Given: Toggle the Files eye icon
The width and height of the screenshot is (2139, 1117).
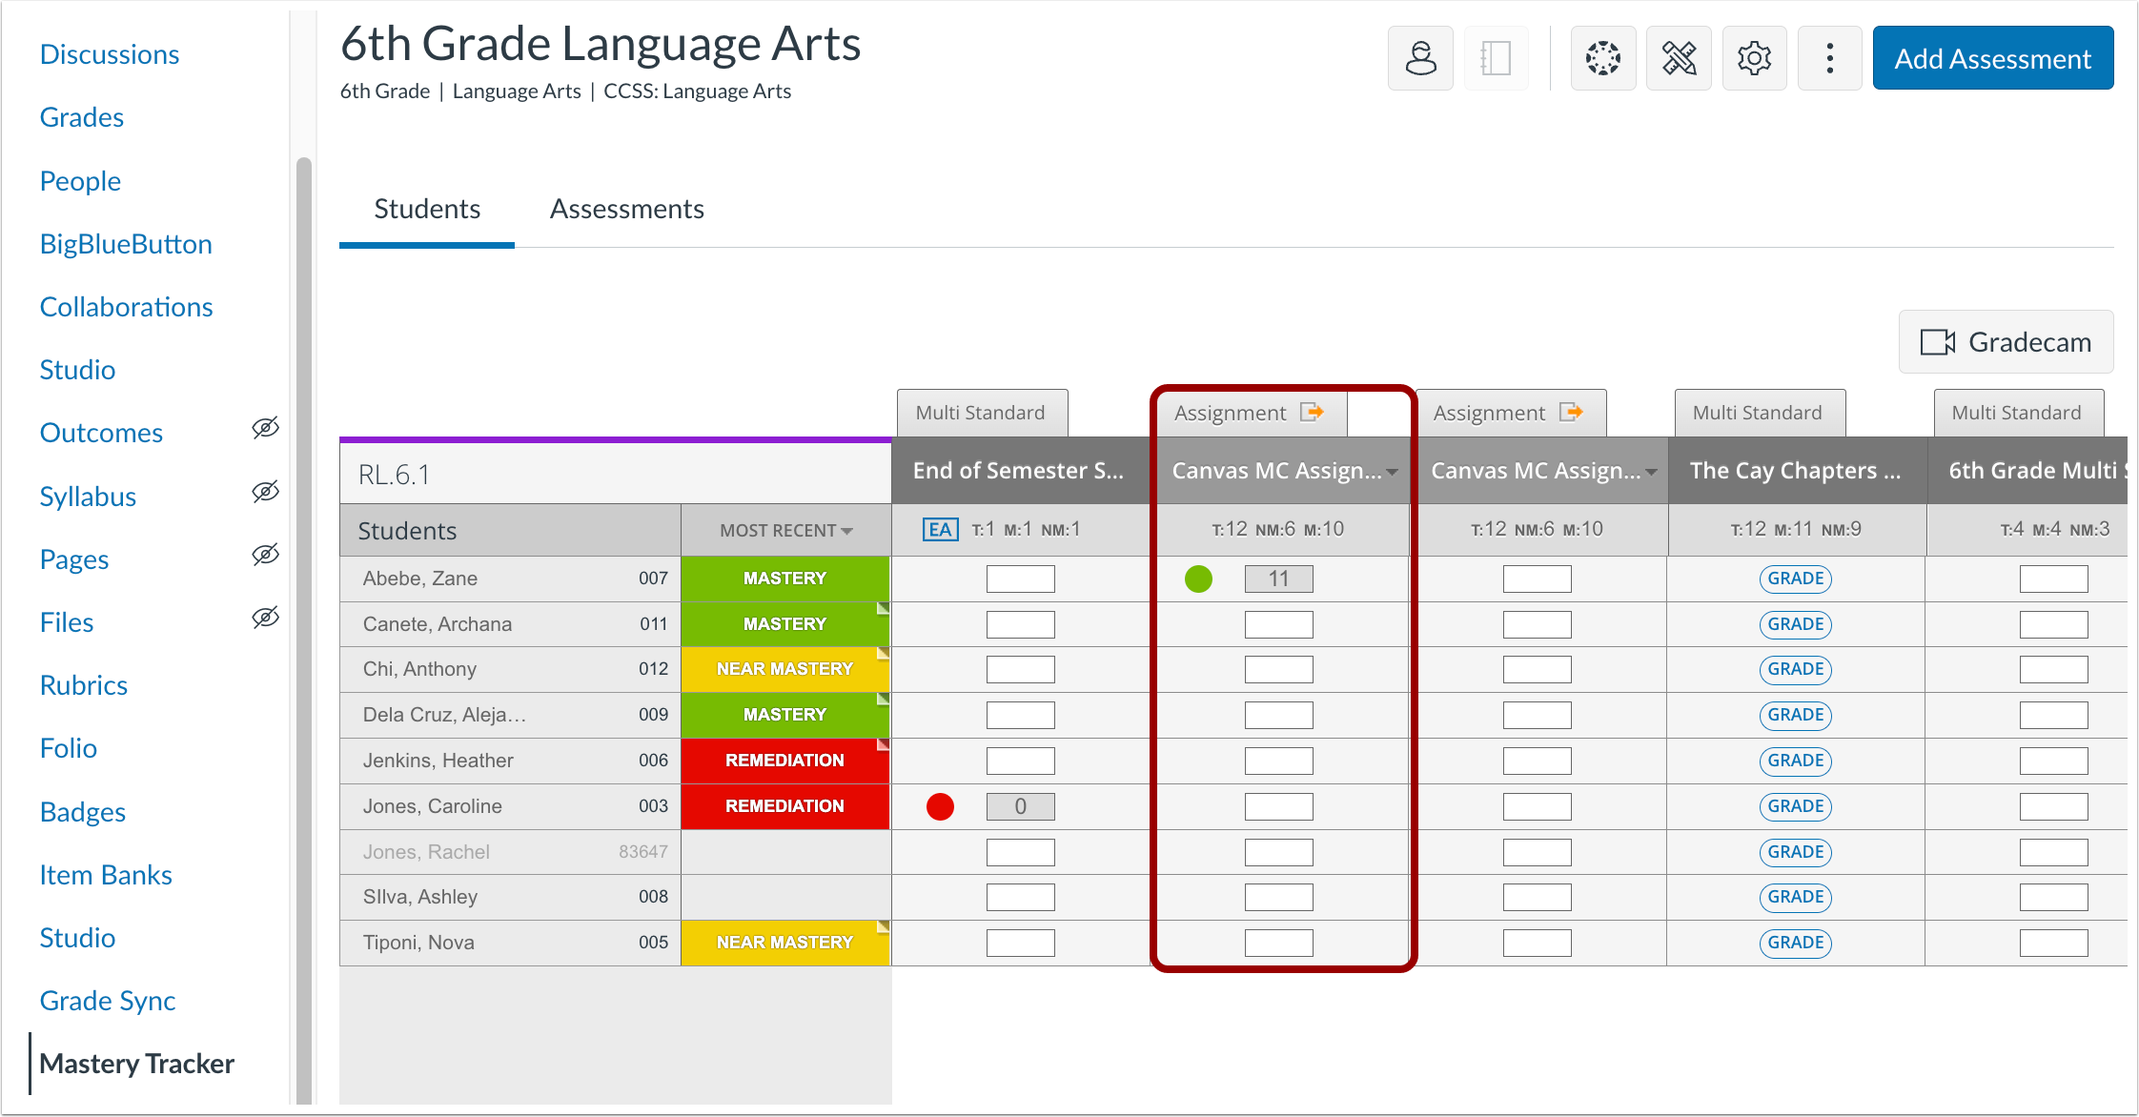Looking at the screenshot, I should click(x=265, y=618).
